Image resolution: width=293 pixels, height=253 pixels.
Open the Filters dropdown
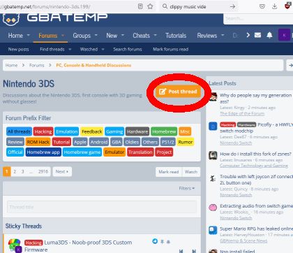coord(187,188)
